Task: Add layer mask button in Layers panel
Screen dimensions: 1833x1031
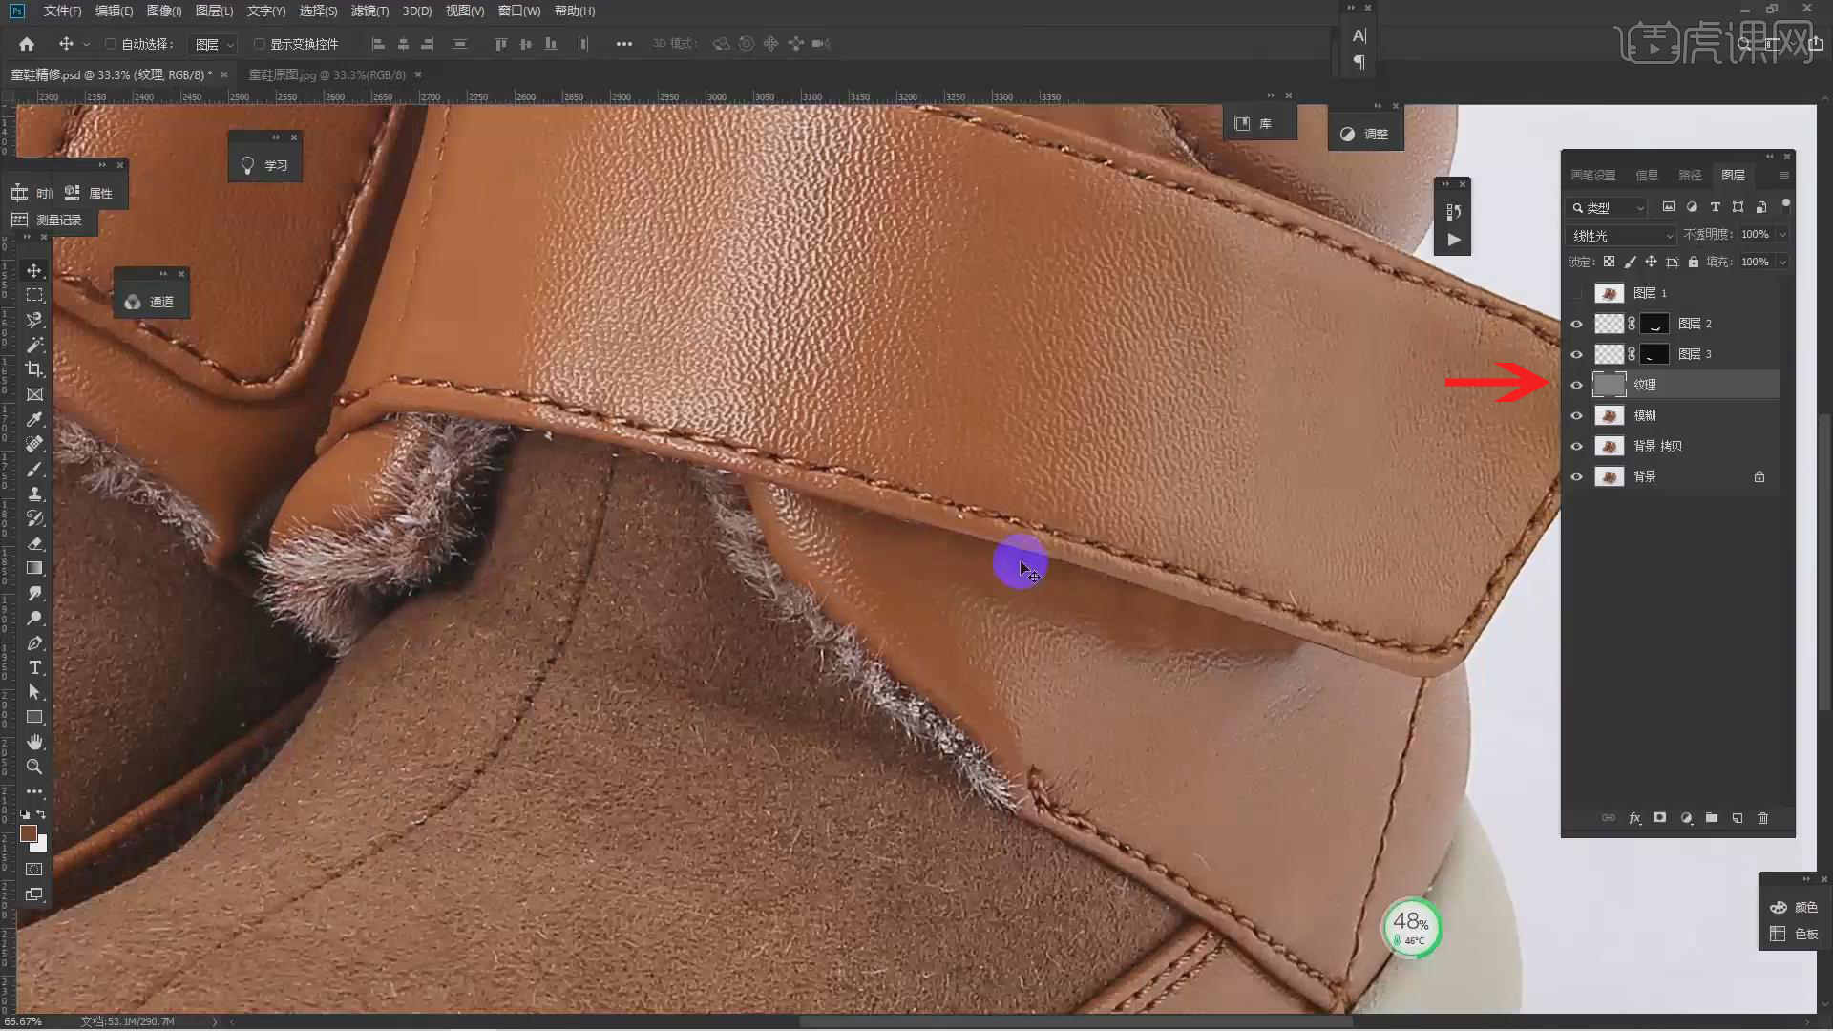Action: (1659, 818)
